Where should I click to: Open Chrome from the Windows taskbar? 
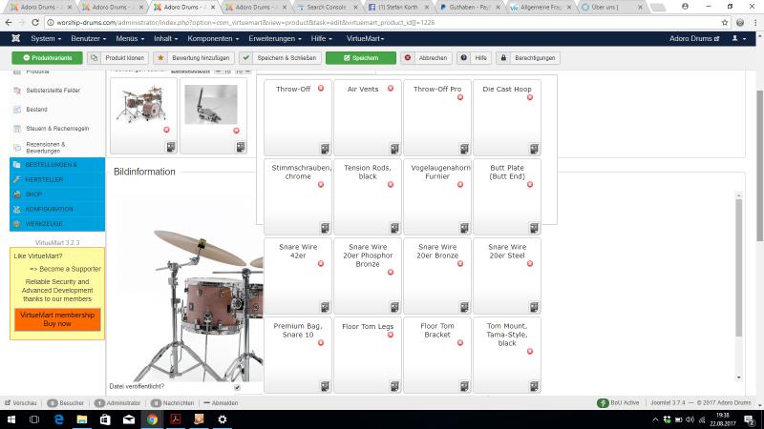click(152, 419)
